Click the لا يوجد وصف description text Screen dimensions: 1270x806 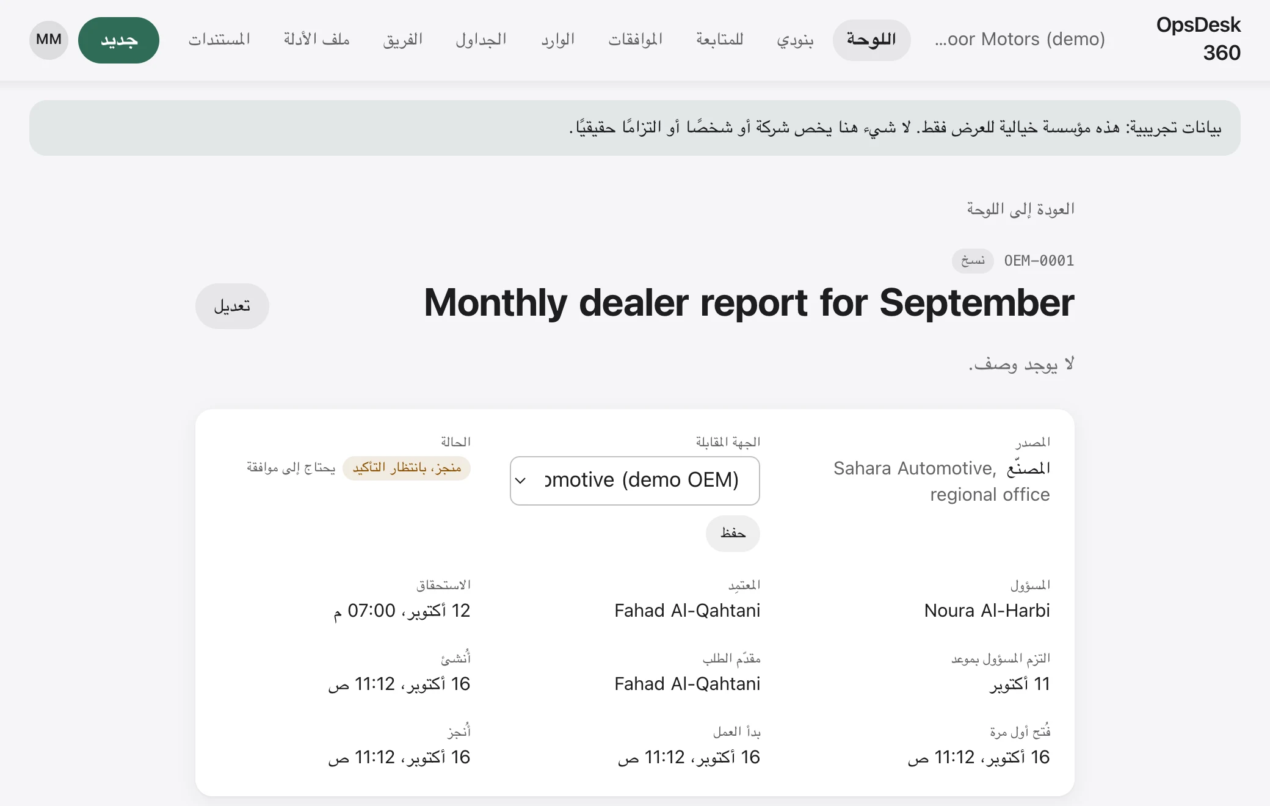[x=1021, y=364]
